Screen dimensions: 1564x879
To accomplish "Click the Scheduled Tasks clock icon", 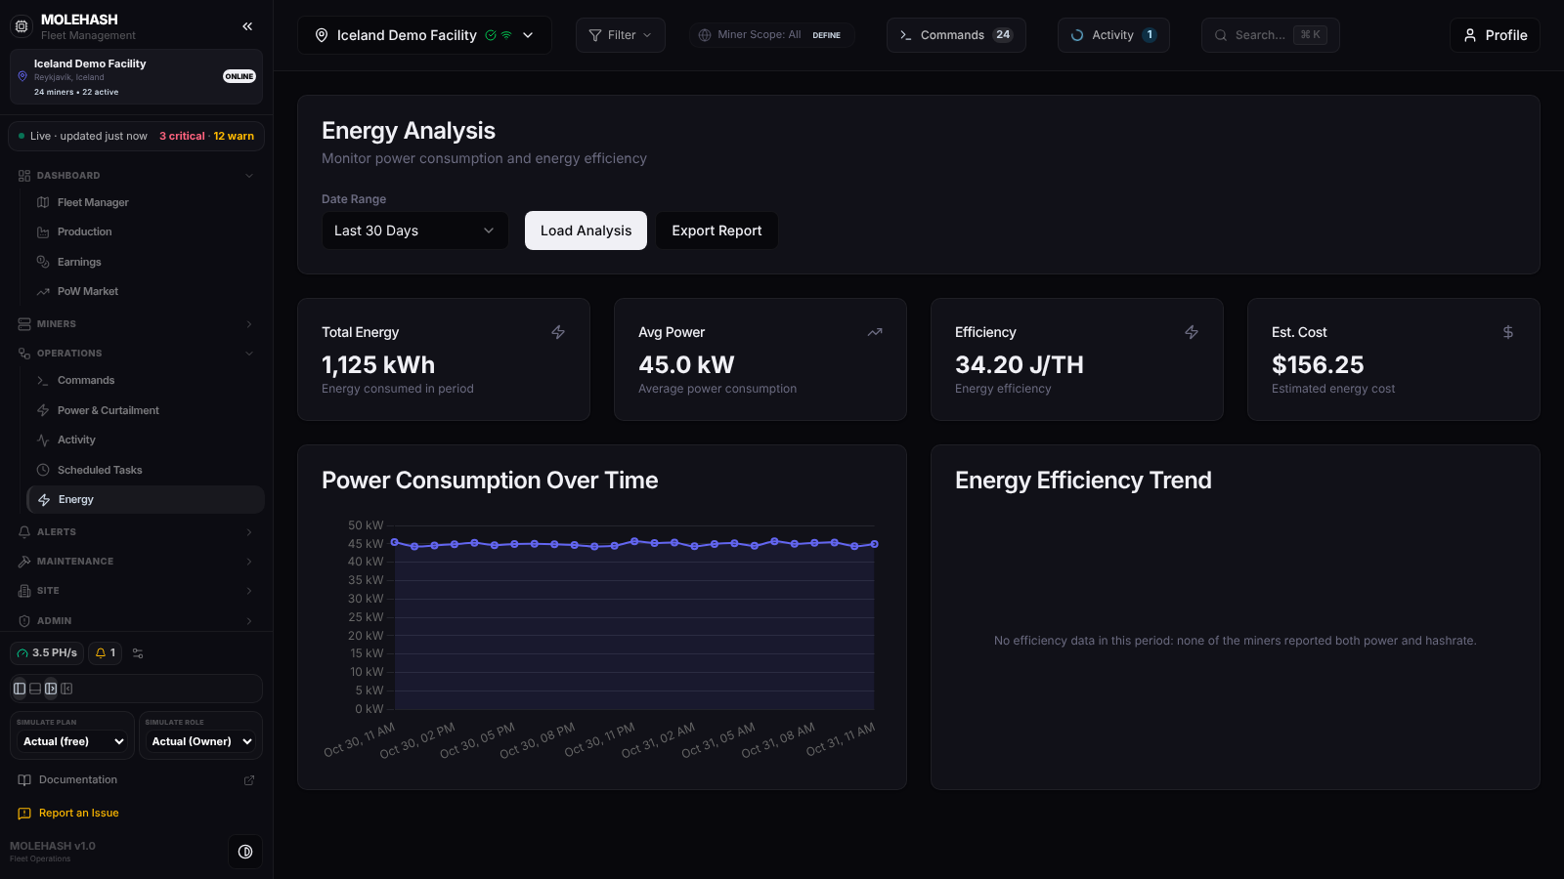I will (43, 470).
